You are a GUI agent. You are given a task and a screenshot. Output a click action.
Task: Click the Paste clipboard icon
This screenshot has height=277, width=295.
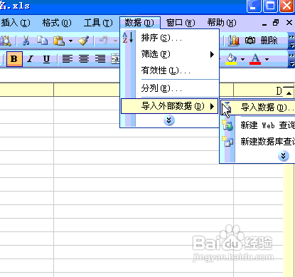(59, 41)
